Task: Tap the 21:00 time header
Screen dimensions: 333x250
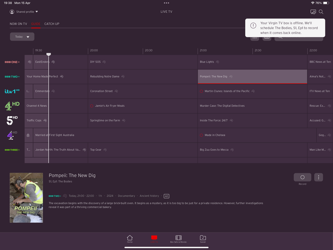Action: [203, 50]
